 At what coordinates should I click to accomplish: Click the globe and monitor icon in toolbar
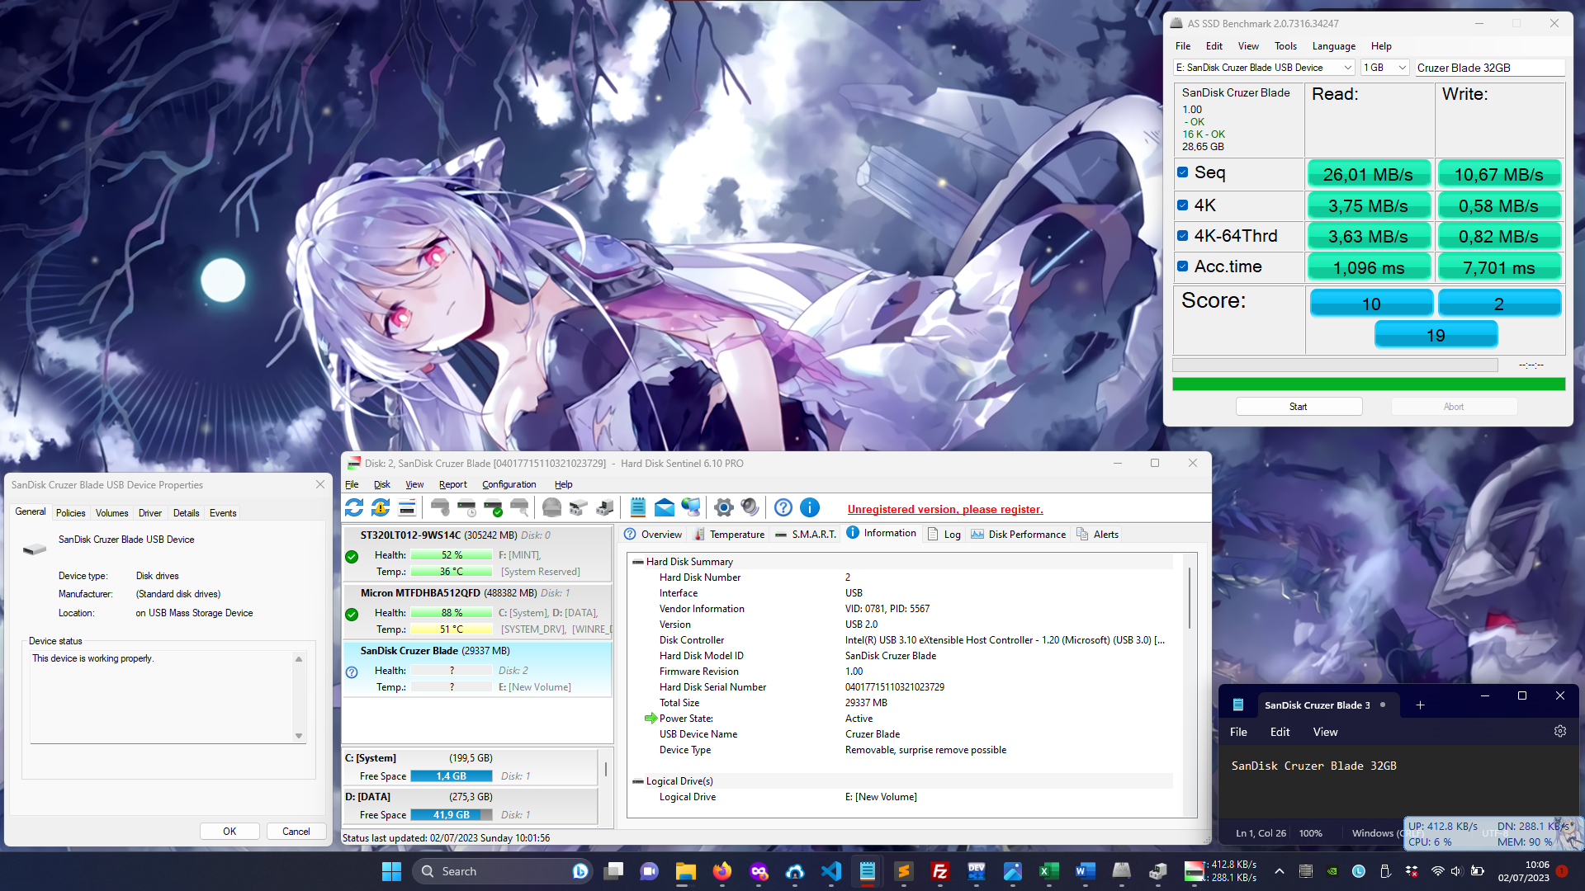[691, 507]
